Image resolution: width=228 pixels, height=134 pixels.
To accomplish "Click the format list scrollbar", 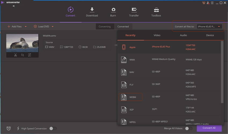I will click(222, 72).
